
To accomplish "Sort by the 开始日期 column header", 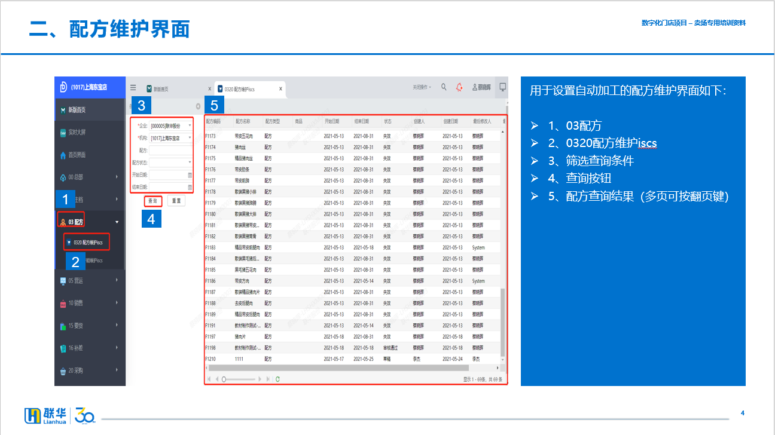I will (337, 121).
